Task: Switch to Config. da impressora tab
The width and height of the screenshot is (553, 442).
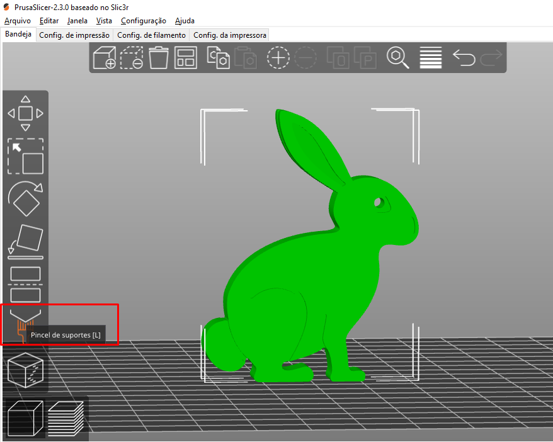Action: click(230, 35)
